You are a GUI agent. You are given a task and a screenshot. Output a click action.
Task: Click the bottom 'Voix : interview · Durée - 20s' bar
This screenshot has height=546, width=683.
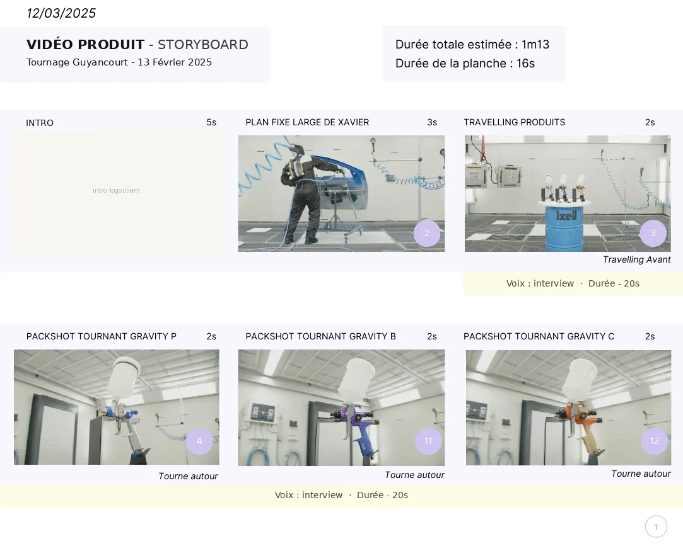point(342,496)
